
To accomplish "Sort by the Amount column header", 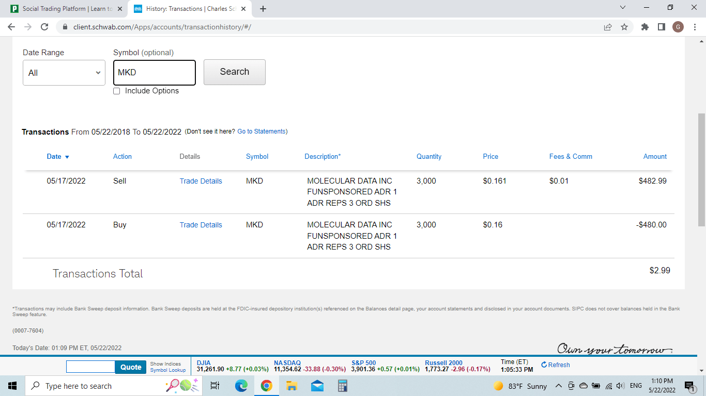I will pos(655,157).
